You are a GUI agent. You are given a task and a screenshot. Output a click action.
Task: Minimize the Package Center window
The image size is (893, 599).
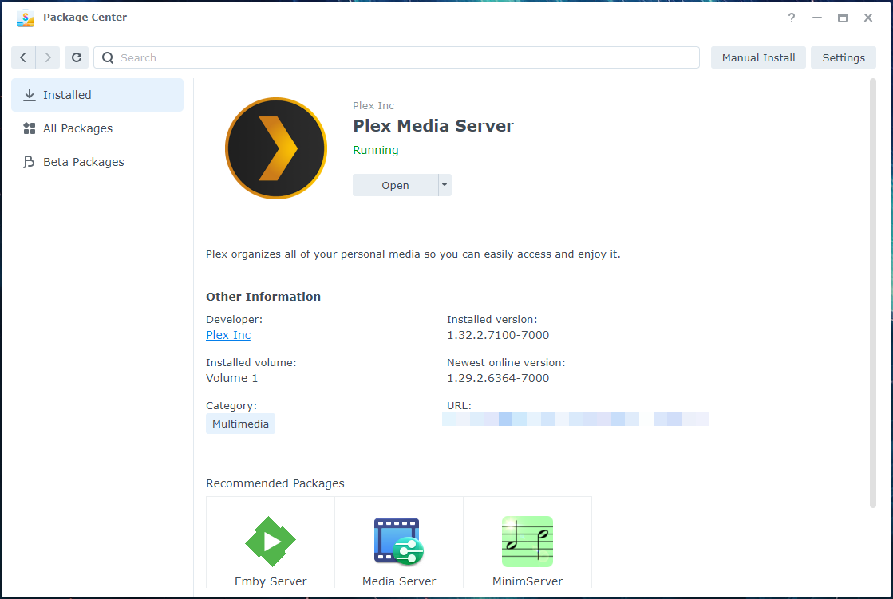pyautogui.click(x=817, y=18)
